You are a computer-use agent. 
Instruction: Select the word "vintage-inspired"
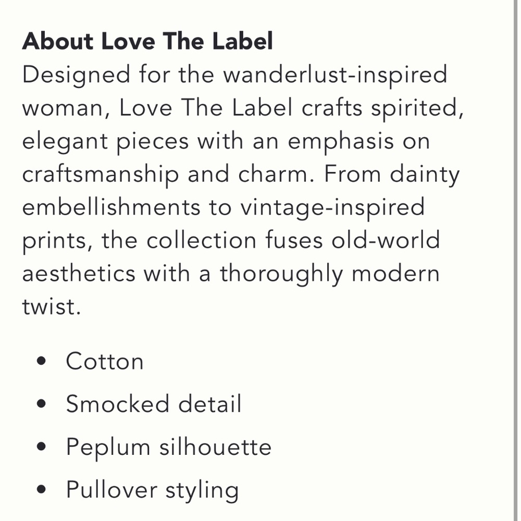pyautogui.click(x=332, y=208)
